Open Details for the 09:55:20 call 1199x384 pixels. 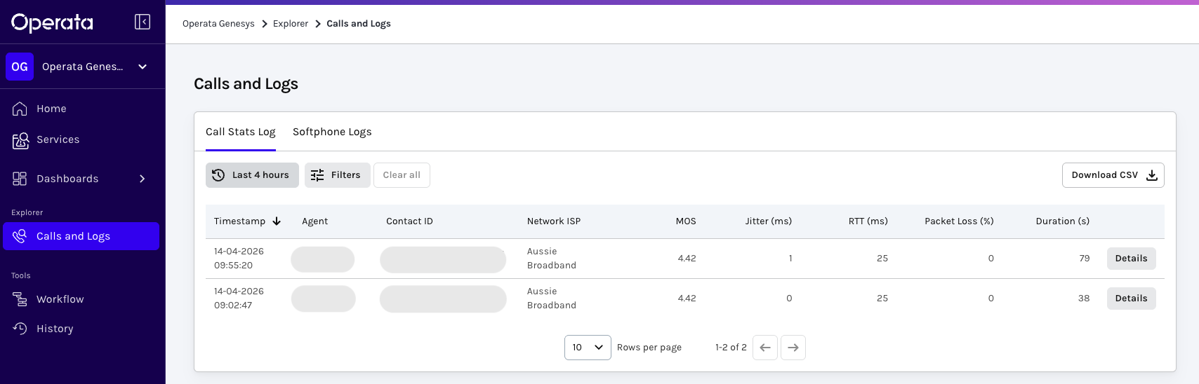point(1131,259)
